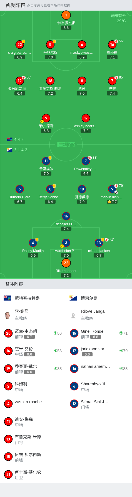Image resolution: width=132 pixels, height=497 pixels.
Task: Tap red number 17 ashley boats icon
Action: click(x=86, y=118)
